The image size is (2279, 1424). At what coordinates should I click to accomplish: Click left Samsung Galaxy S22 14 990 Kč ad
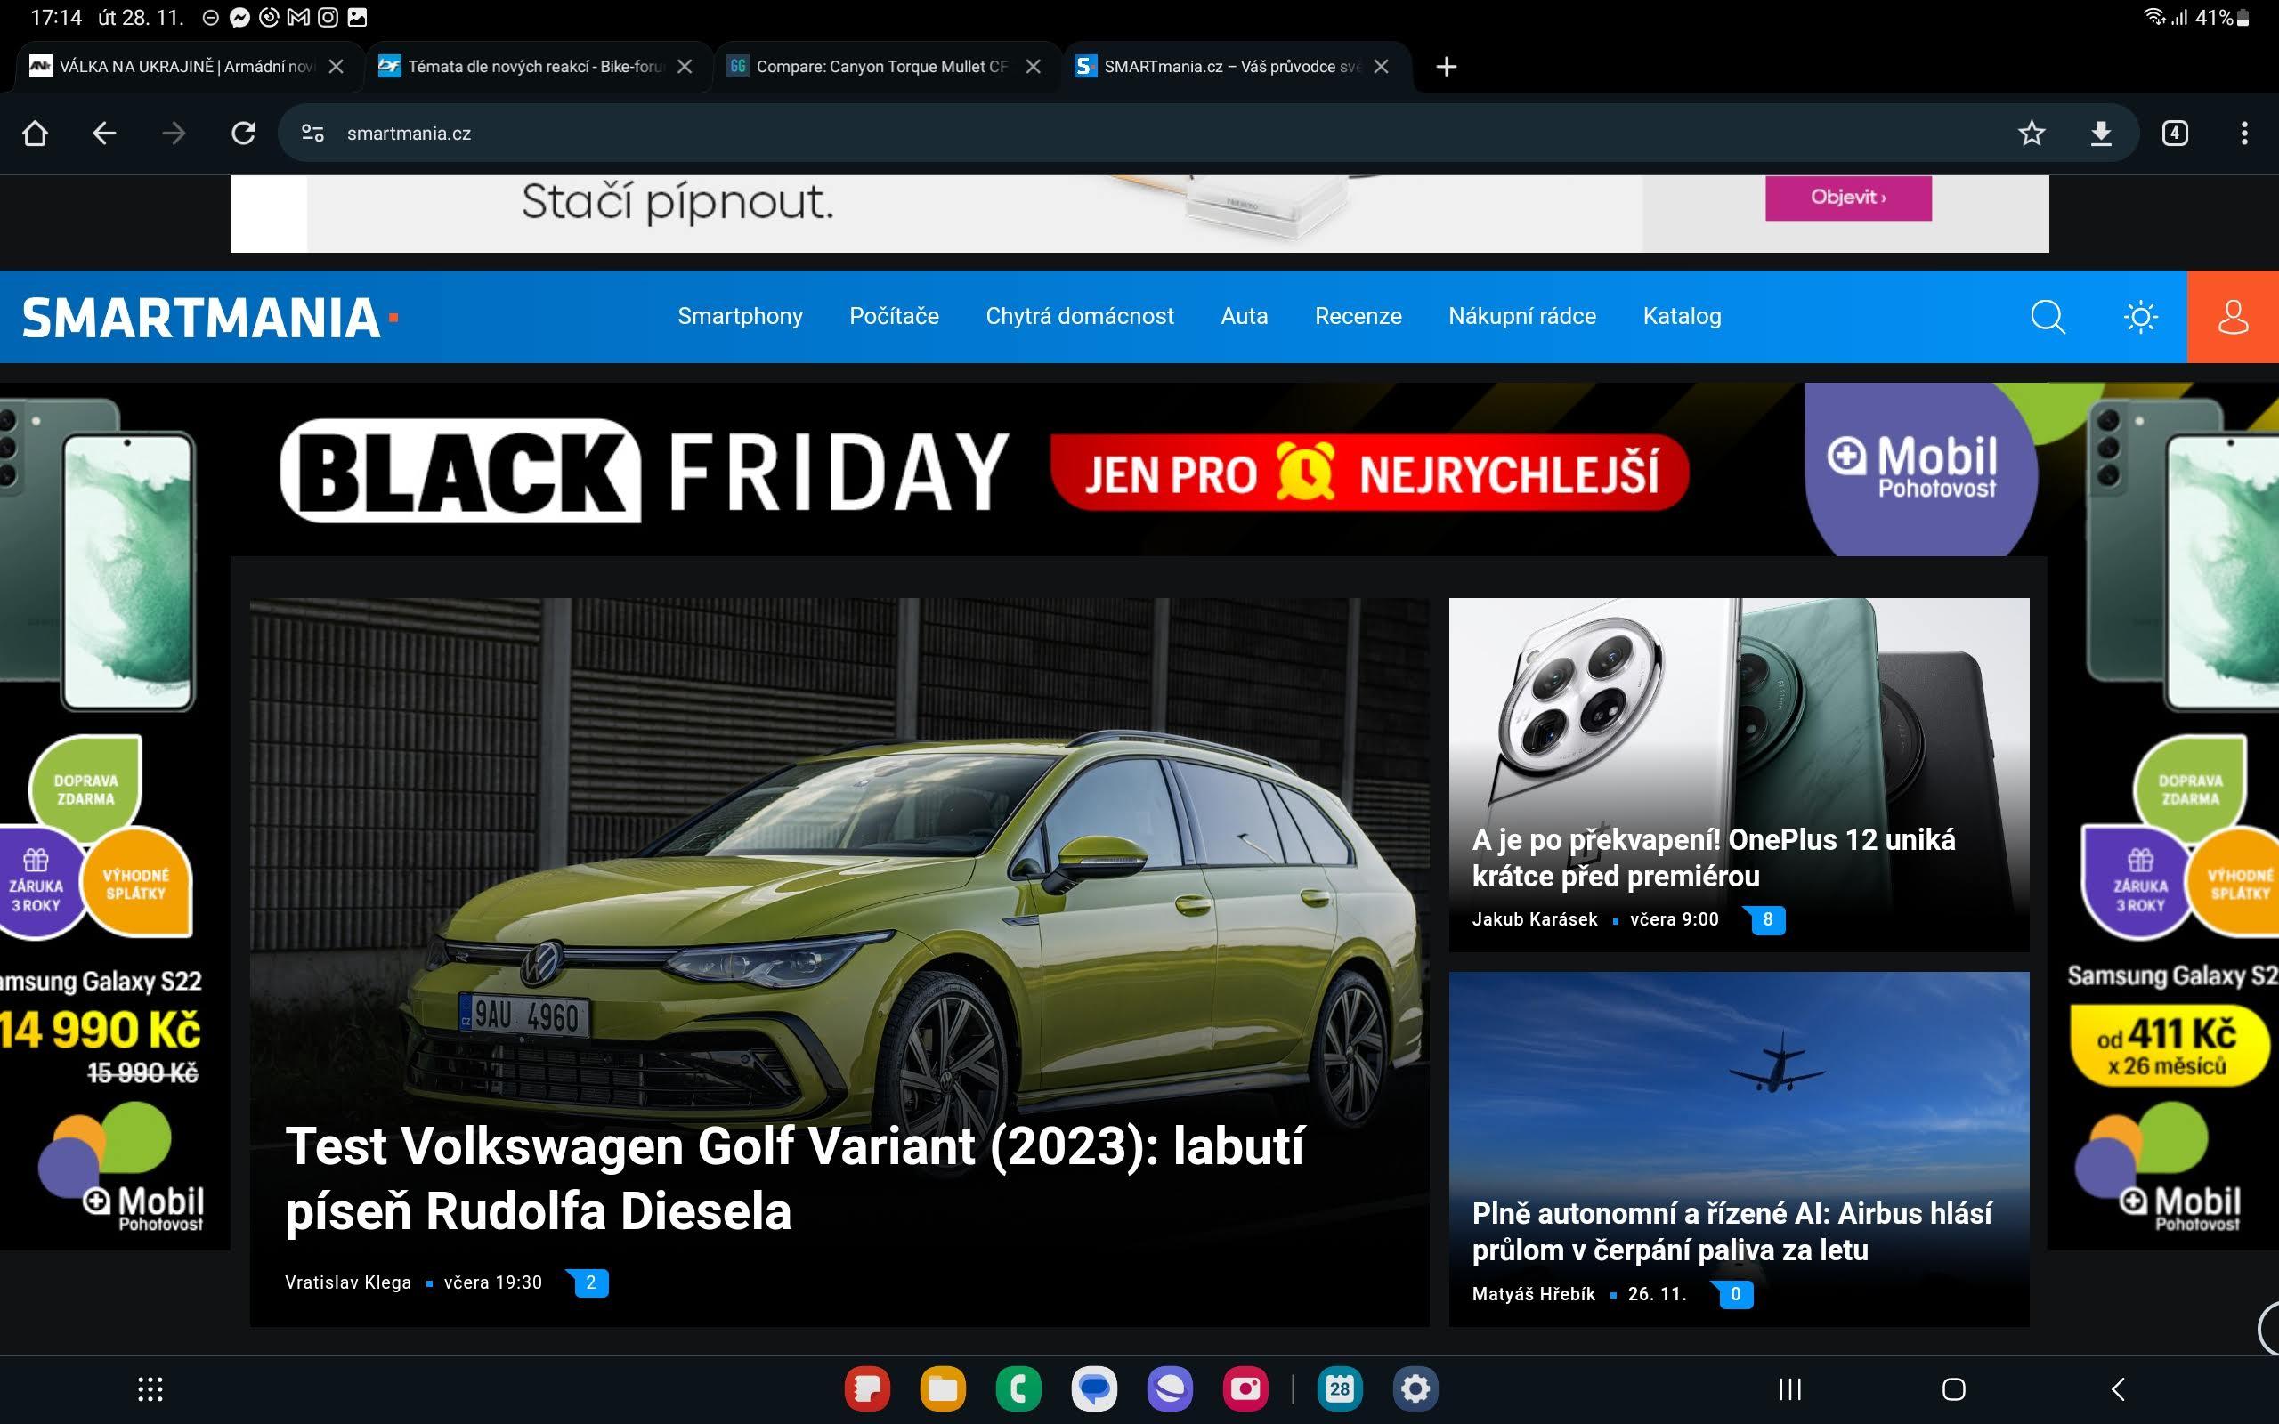[115, 814]
